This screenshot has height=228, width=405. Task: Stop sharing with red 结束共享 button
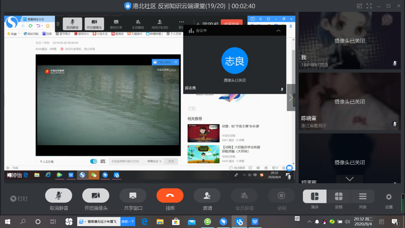232,24
